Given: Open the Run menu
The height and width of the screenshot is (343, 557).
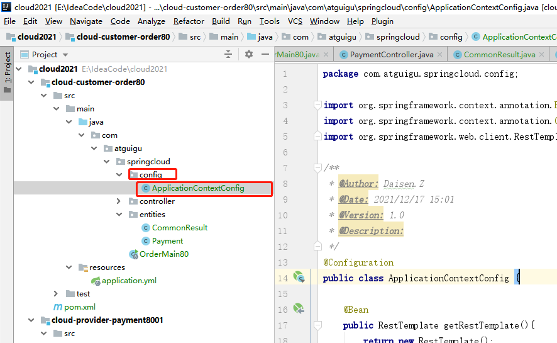Looking at the screenshot, I should [245, 21].
